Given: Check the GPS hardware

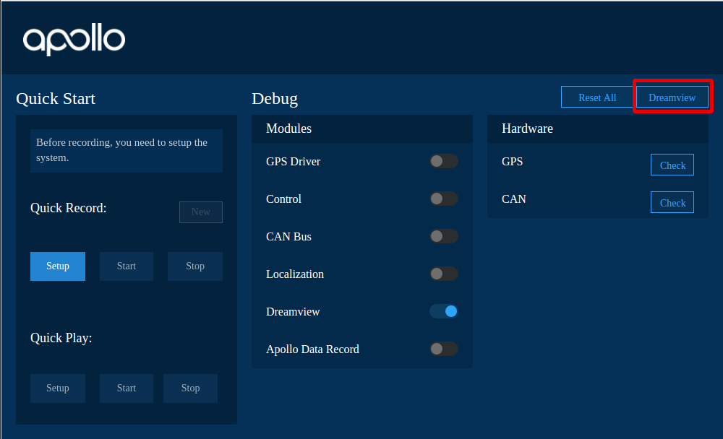Looking at the screenshot, I should click(x=672, y=165).
